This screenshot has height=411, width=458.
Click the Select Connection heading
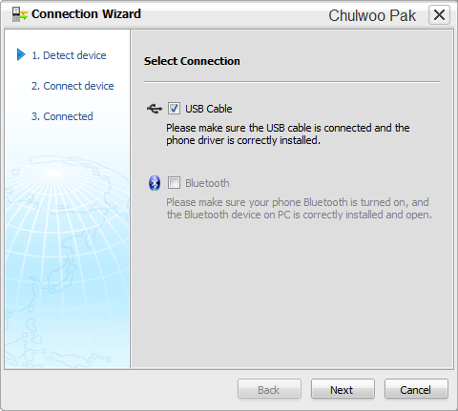point(192,61)
